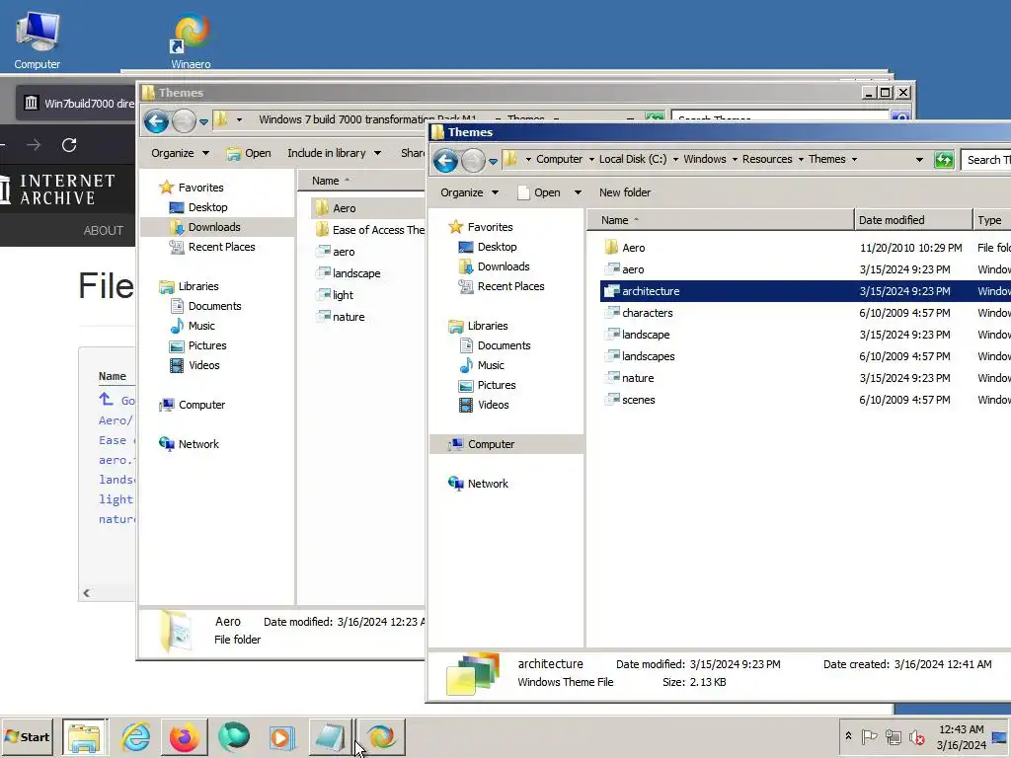Image resolution: width=1011 pixels, height=758 pixels.
Task: Open Windows Media Player from the taskbar
Action: click(280, 736)
